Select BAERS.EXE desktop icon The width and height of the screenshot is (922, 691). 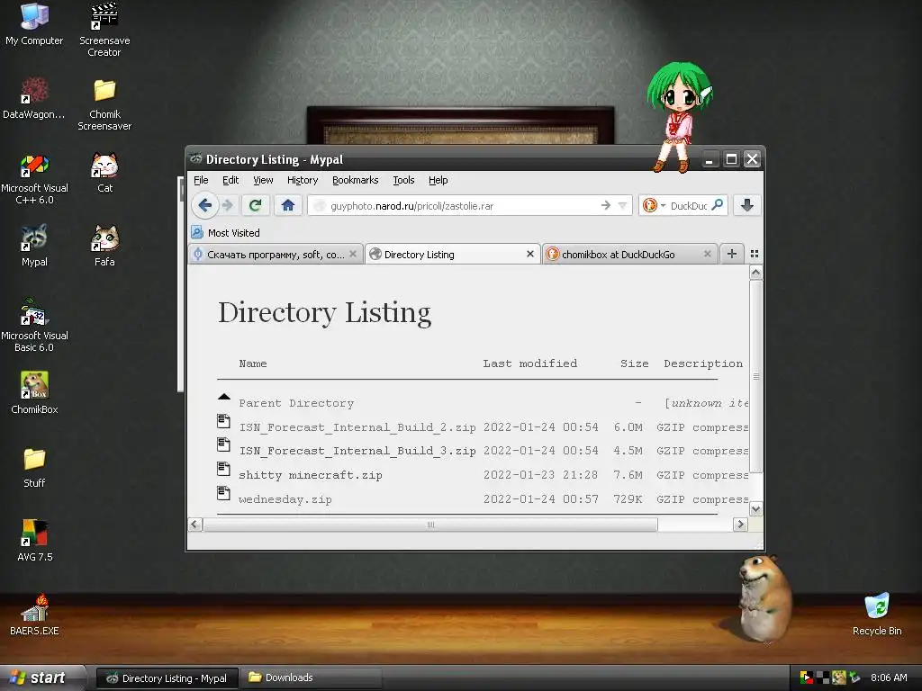pos(34,615)
